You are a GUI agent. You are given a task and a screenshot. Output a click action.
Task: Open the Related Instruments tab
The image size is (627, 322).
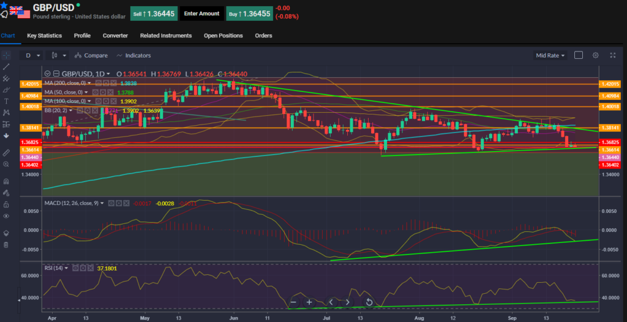click(165, 36)
